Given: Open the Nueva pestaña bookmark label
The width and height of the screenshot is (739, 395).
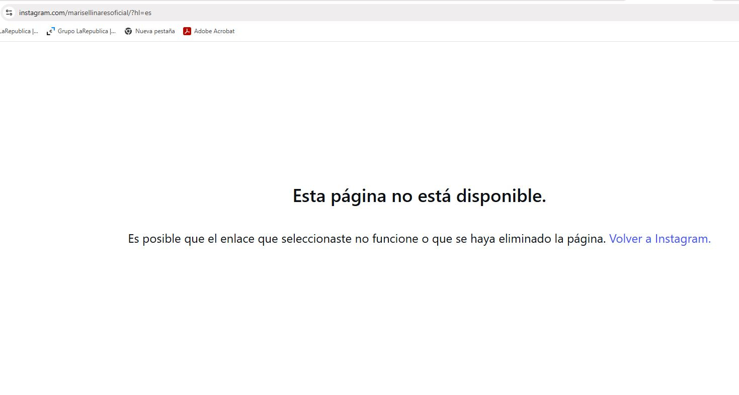Looking at the screenshot, I should tap(155, 31).
